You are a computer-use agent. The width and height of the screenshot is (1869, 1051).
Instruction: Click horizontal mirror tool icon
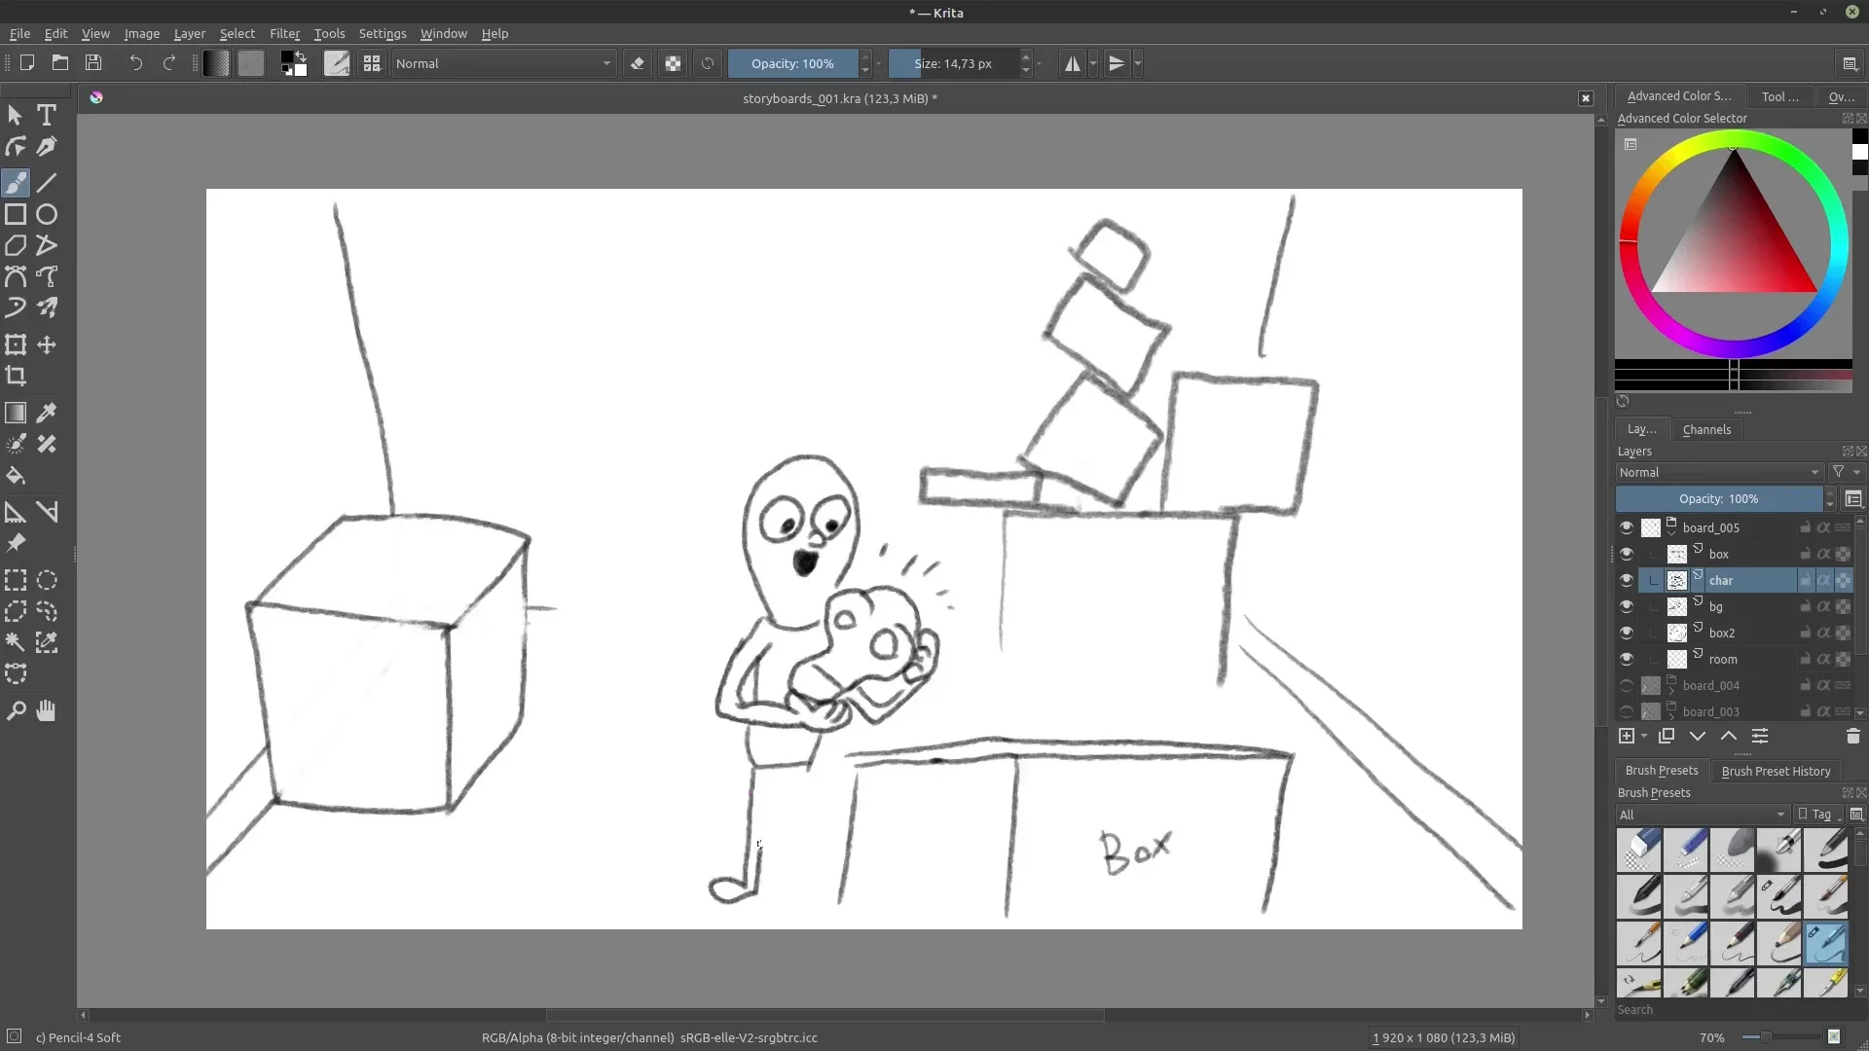click(1072, 64)
